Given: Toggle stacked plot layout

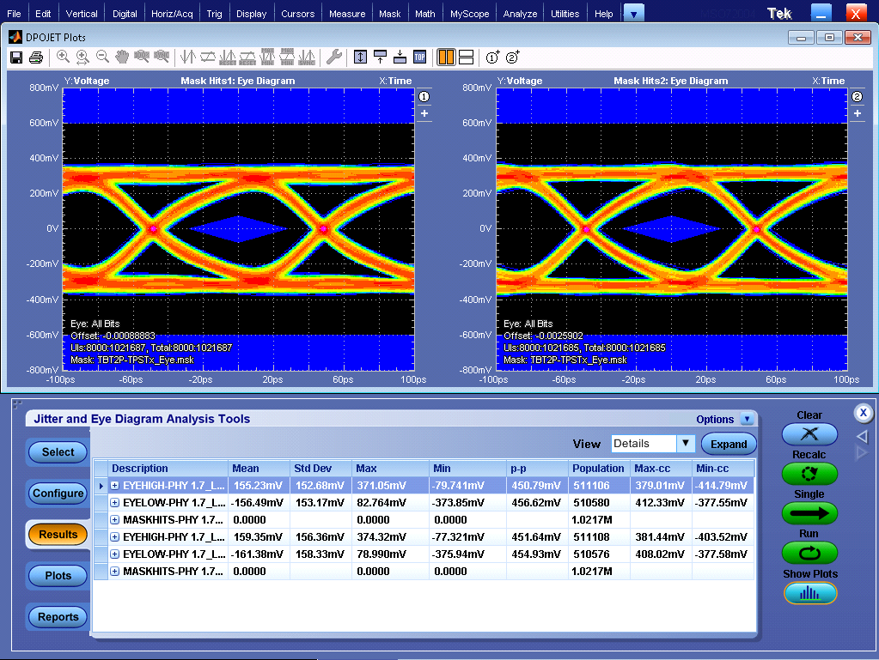Looking at the screenshot, I should (466, 58).
